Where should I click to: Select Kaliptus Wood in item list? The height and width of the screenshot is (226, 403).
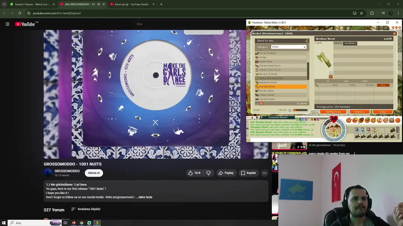click(x=281, y=95)
